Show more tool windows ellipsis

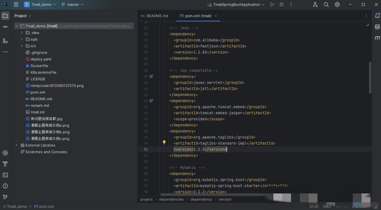[x=5, y=52]
